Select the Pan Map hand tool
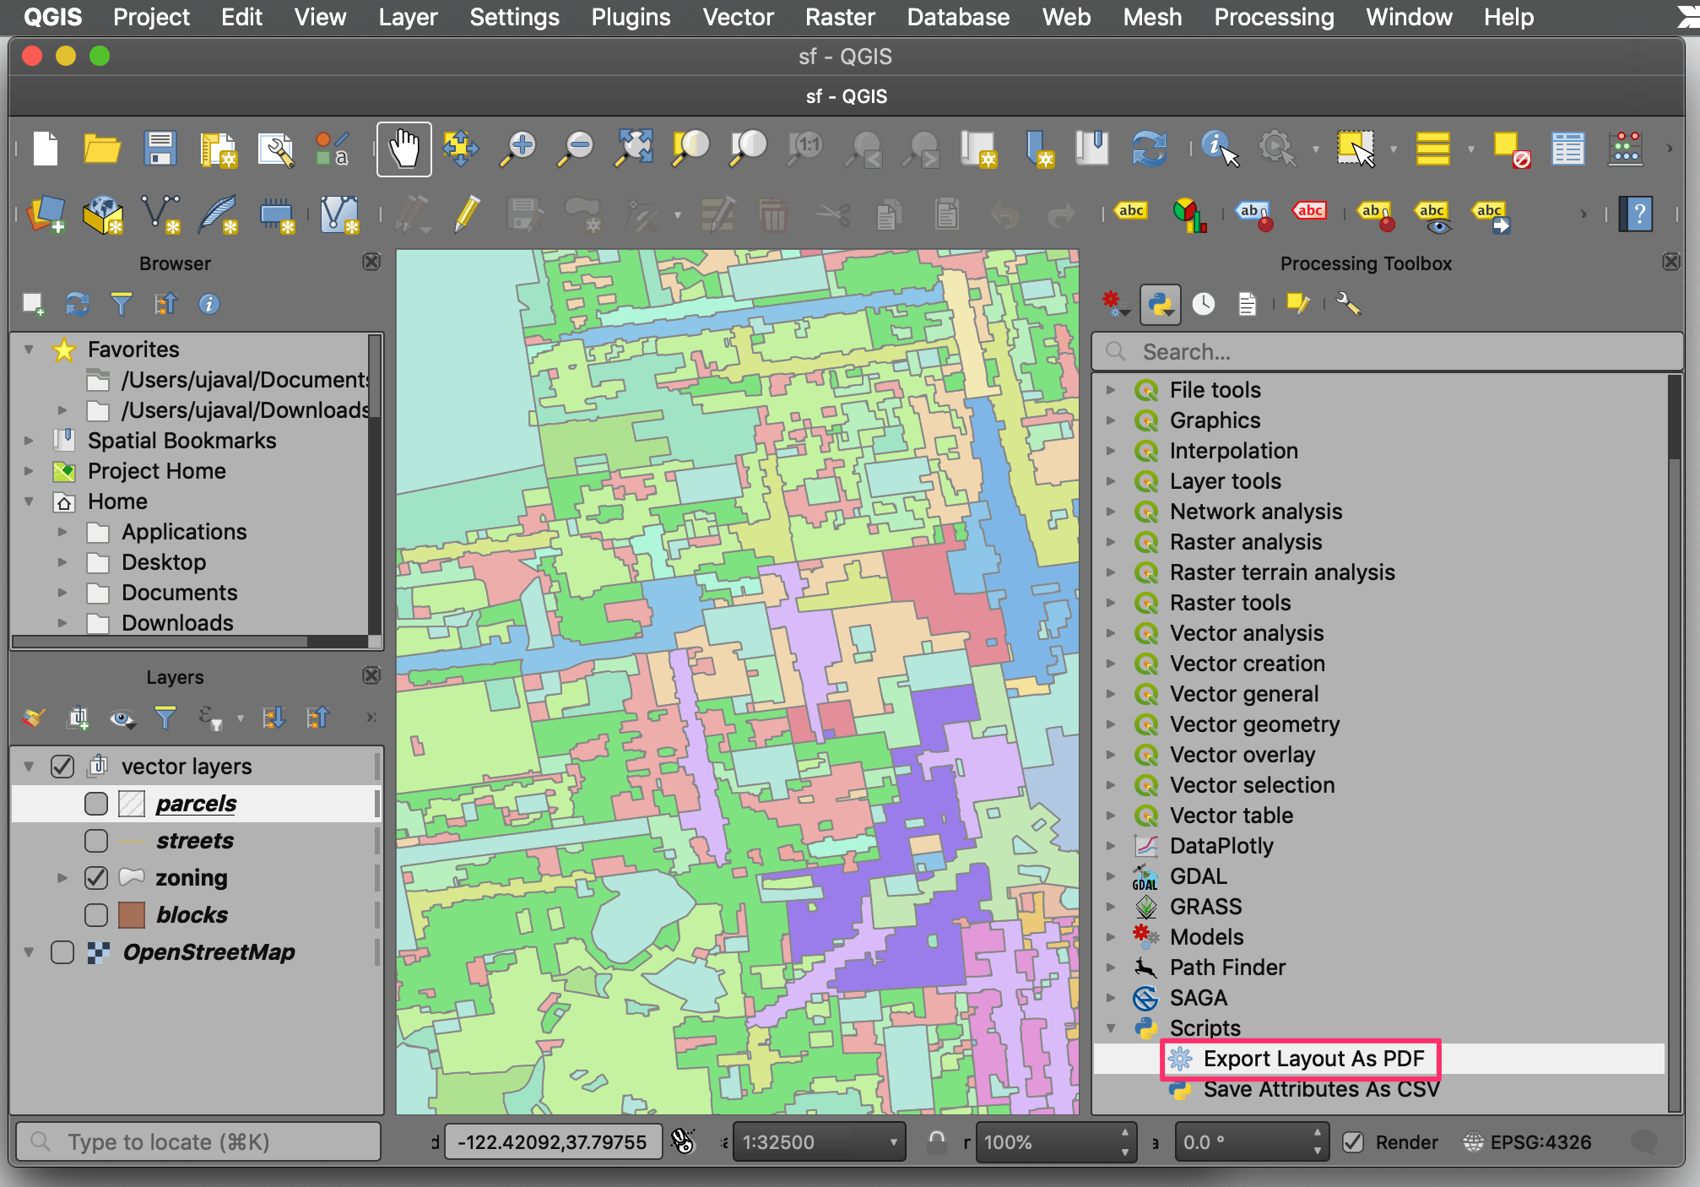1700x1187 pixels. tap(403, 149)
